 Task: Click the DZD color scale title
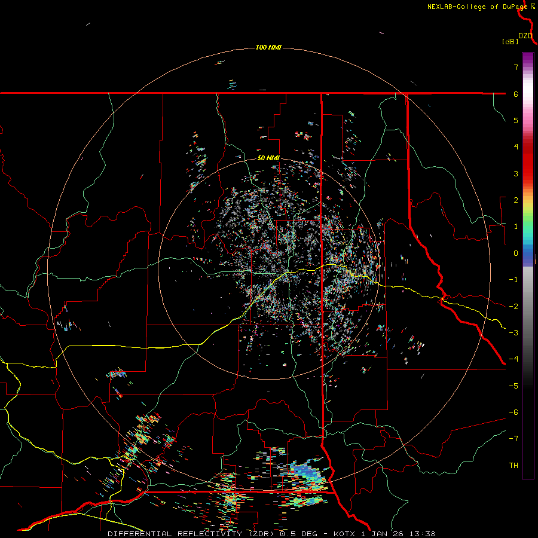pos(525,36)
